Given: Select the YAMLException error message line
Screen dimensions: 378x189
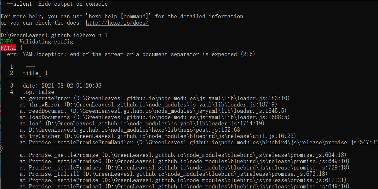Looking at the screenshot, I should (x=131, y=54).
